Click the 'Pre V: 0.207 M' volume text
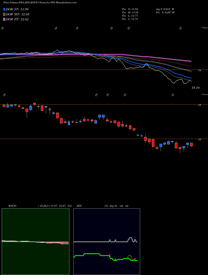Image resolution: width=208 pixels, height=275 pixels. coord(165,12)
